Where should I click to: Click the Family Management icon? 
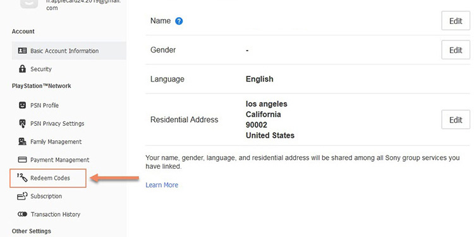point(22,142)
